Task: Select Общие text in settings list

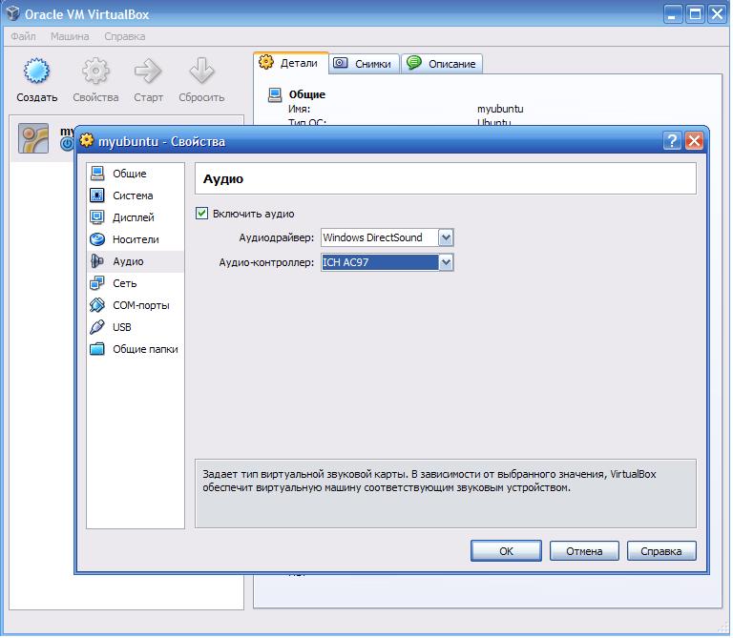Action: pyautogui.click(x=130, y=174)
